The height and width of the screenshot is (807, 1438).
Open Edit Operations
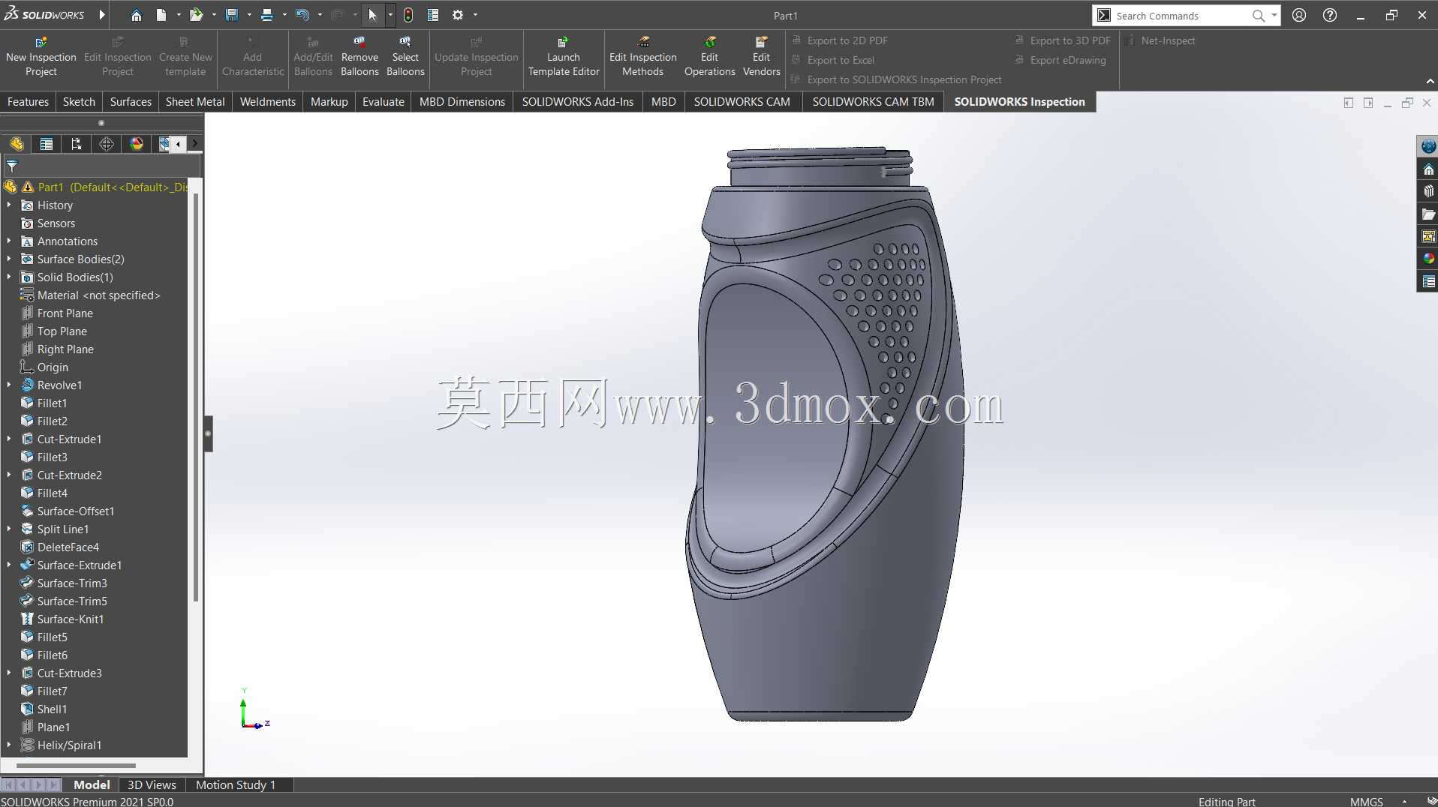709,56
